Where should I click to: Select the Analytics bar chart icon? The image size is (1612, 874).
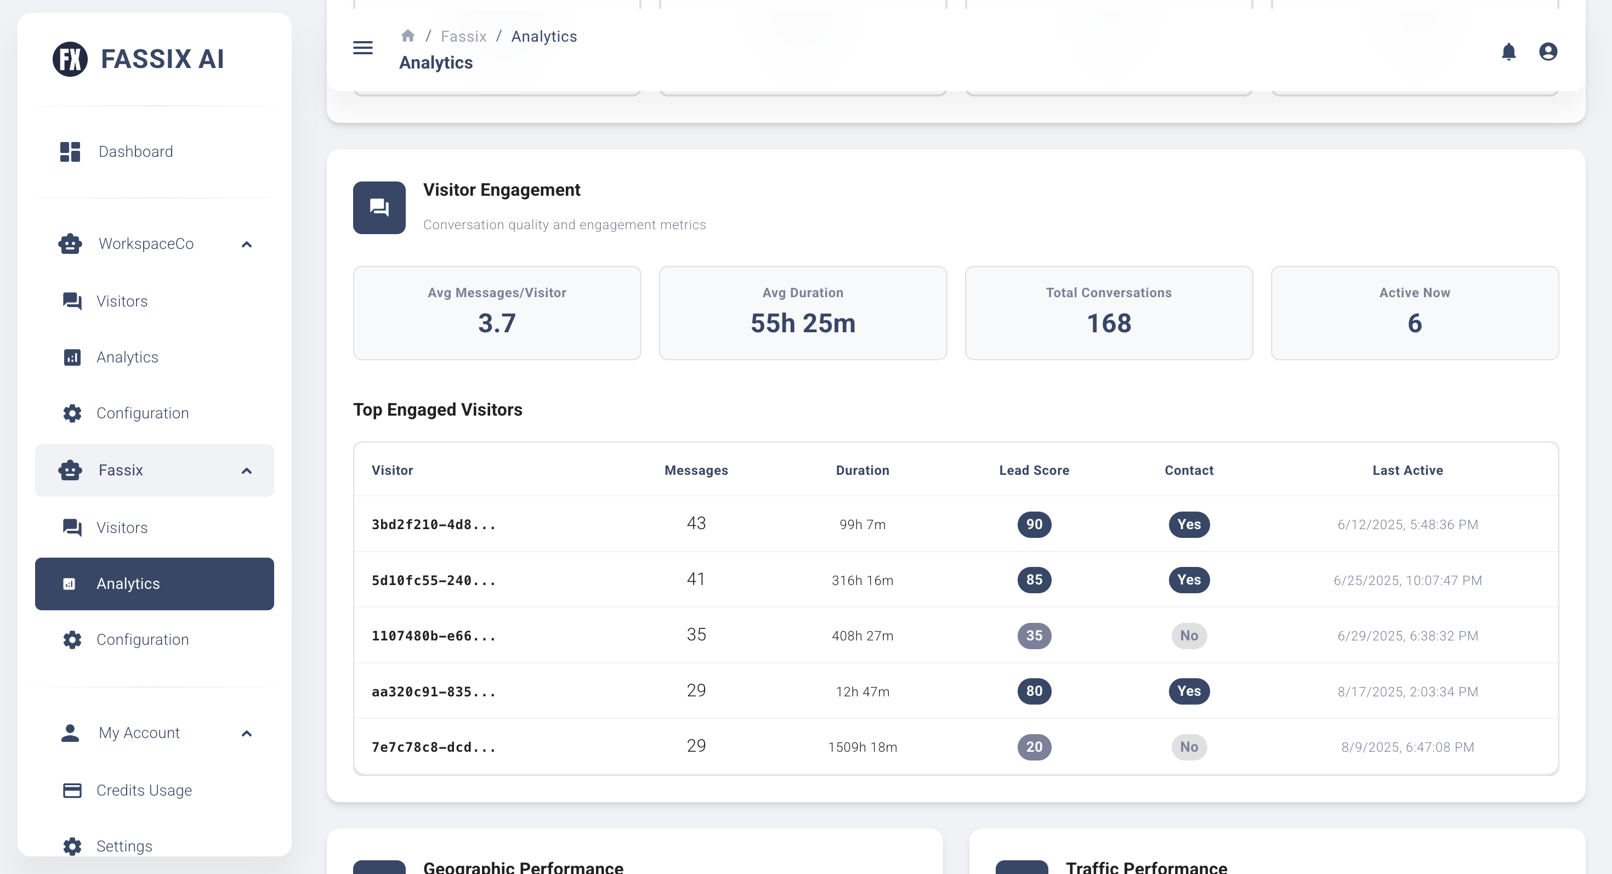[71, 357]
